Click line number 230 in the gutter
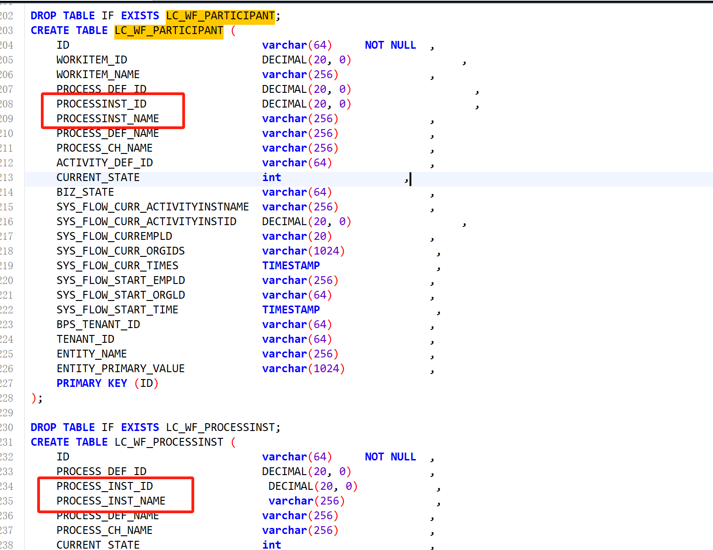Screen dimensions: 713x550 pyautogui.click(x=7, y=428)
